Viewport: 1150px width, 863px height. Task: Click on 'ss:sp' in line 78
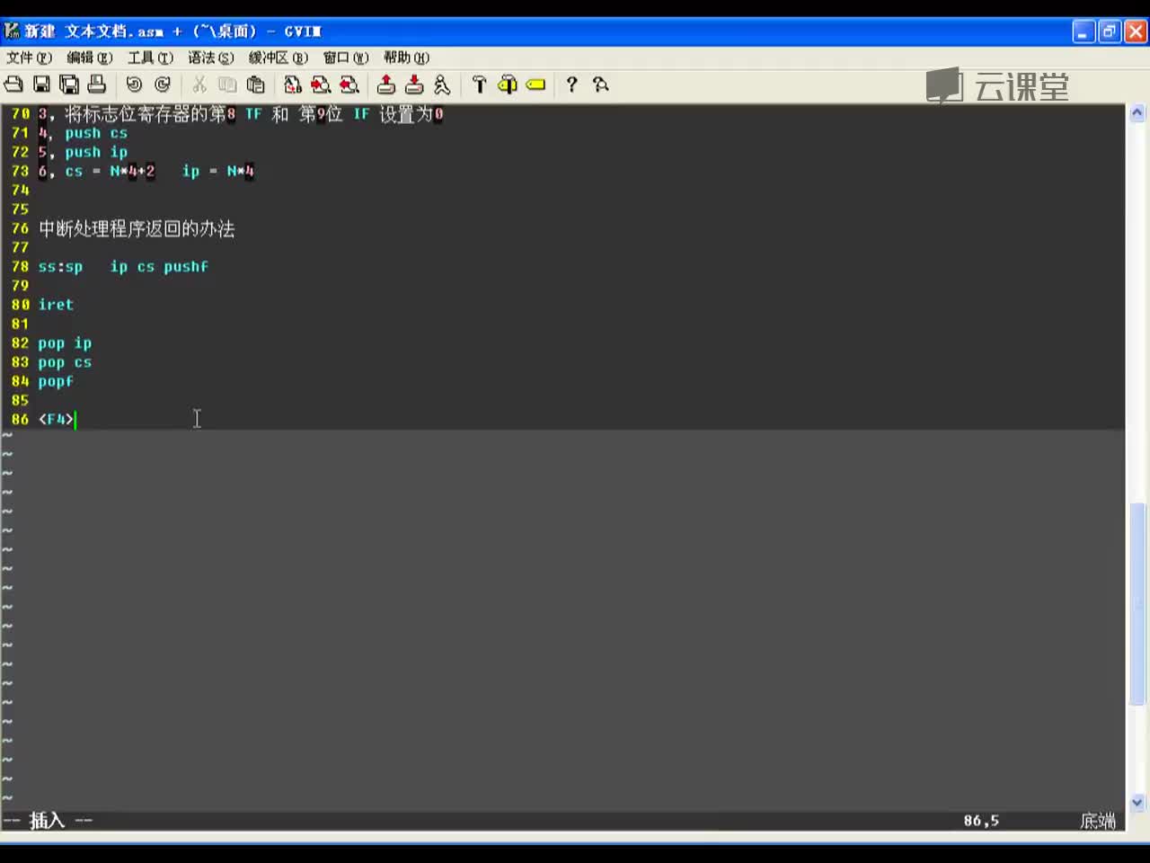[x=60, y=267]
